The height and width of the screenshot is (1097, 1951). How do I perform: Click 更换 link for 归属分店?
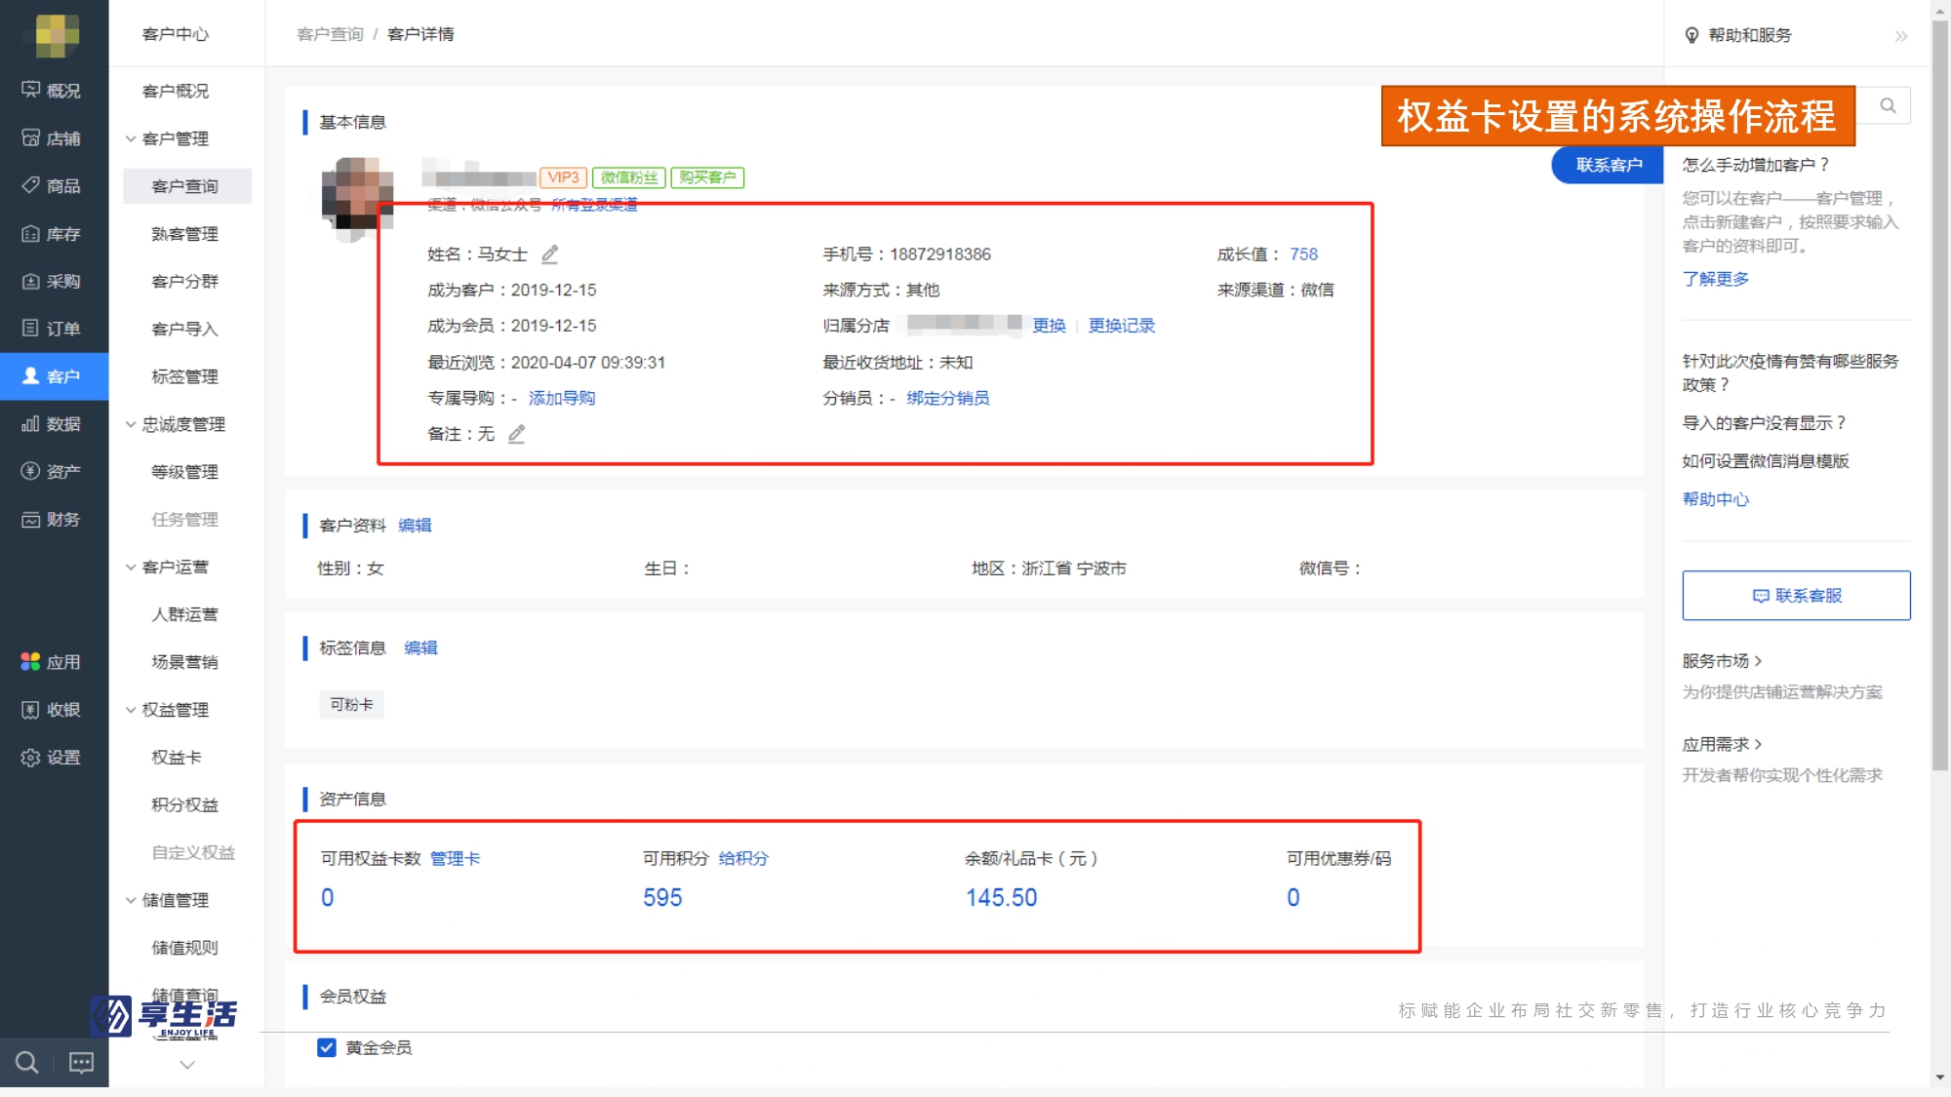click(x=1049, y=326)
